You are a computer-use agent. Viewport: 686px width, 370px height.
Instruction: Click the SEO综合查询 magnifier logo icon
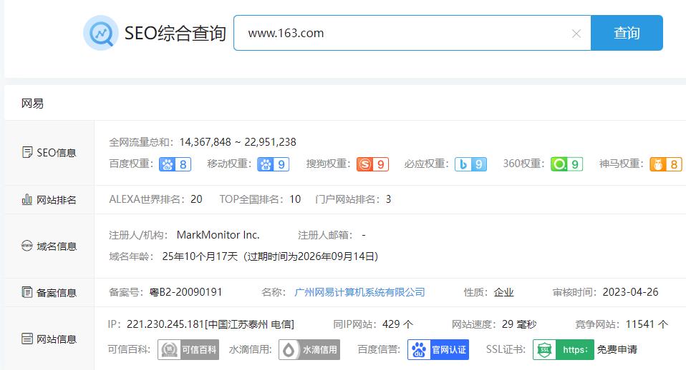(x=101, y=33)
